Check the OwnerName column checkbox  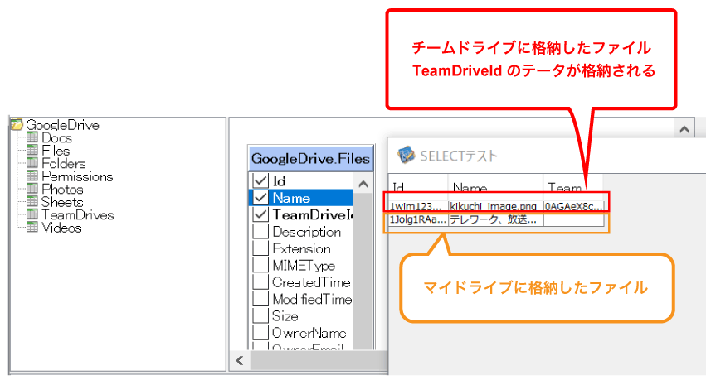[260, 332]
